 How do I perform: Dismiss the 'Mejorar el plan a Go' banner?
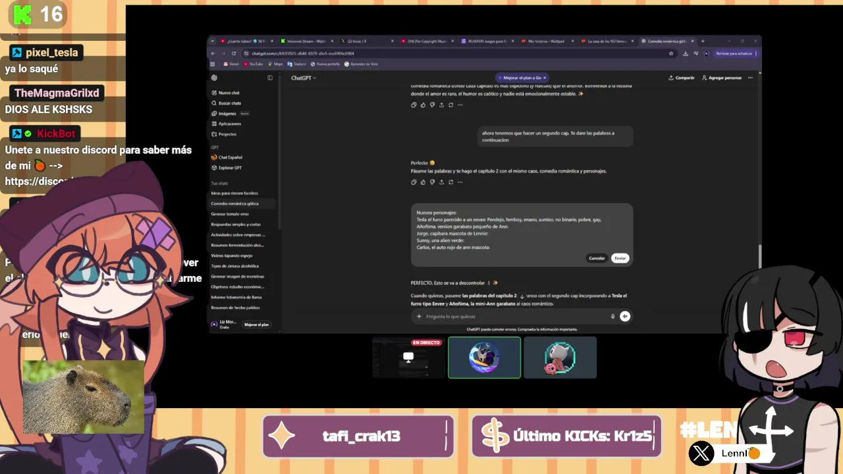(x=545, y=78)
